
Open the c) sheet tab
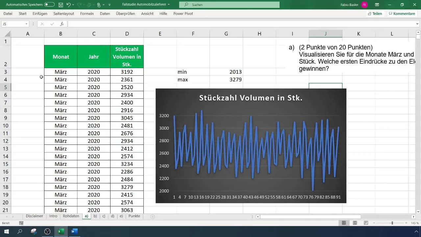pos(104,216)
